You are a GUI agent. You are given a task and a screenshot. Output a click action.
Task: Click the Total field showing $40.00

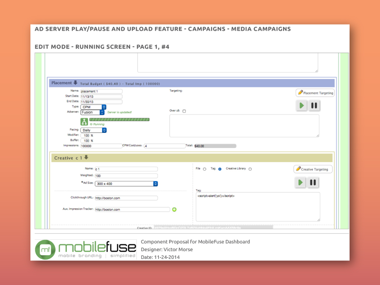click(x=215, y=146)
